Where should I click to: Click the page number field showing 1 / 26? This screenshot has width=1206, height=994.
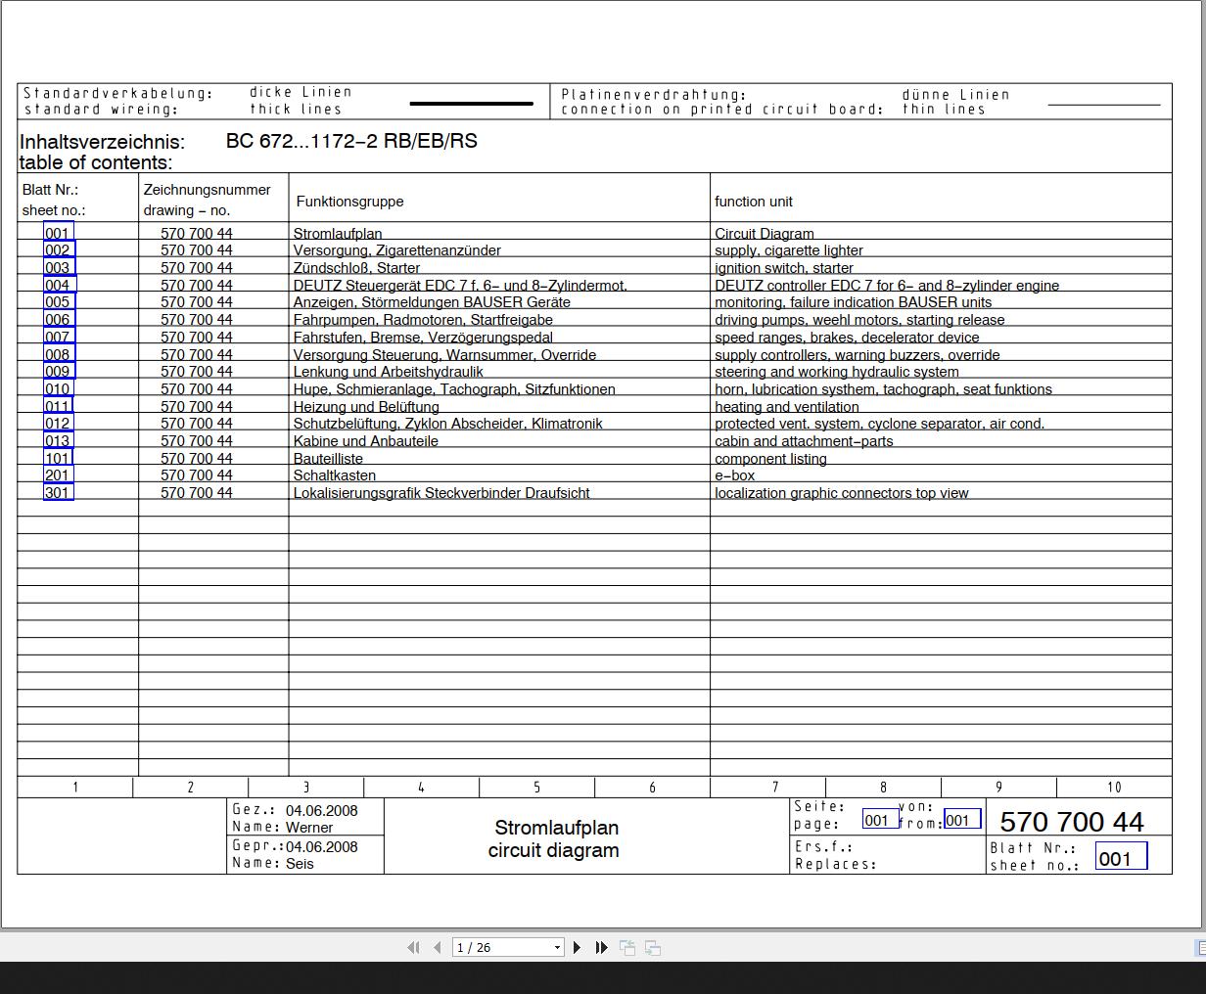pyautogui.click(x=501, y=947)
